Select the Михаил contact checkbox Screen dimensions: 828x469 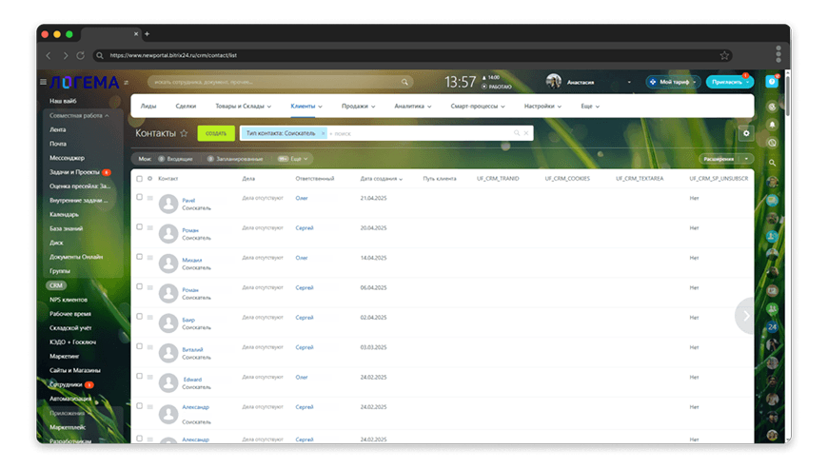coord(139,257)
